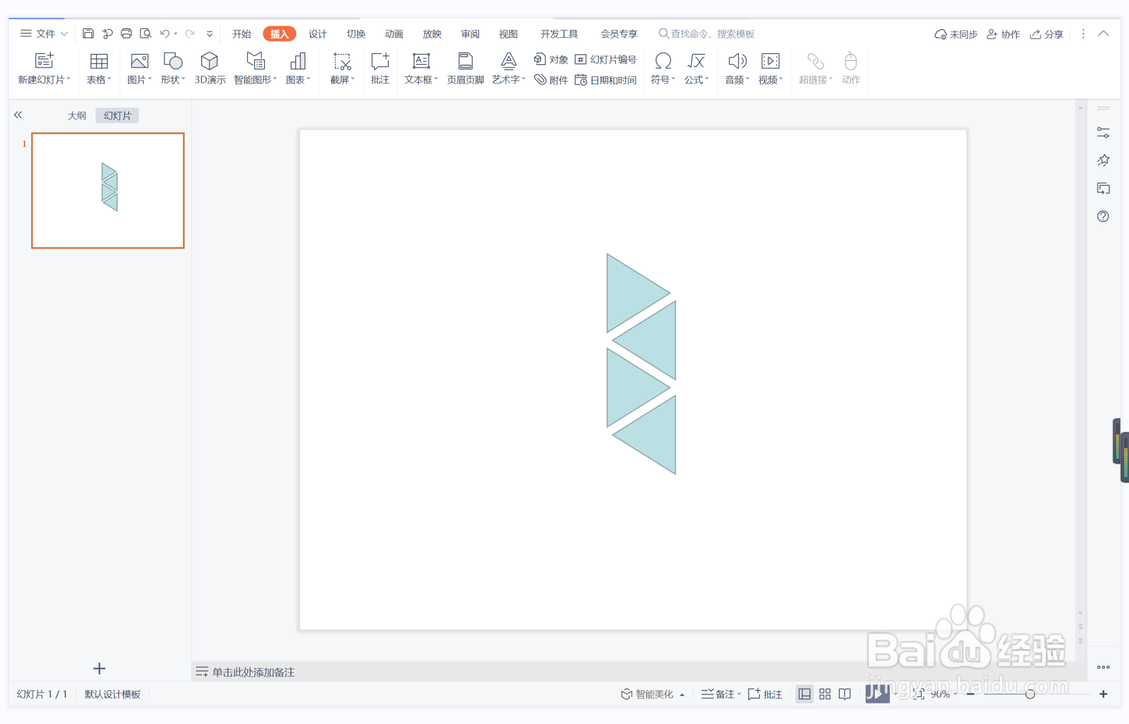The image size is (1129, 724).
Task: Select slide 1 thumbnail in panel
Action: (108, 191)
